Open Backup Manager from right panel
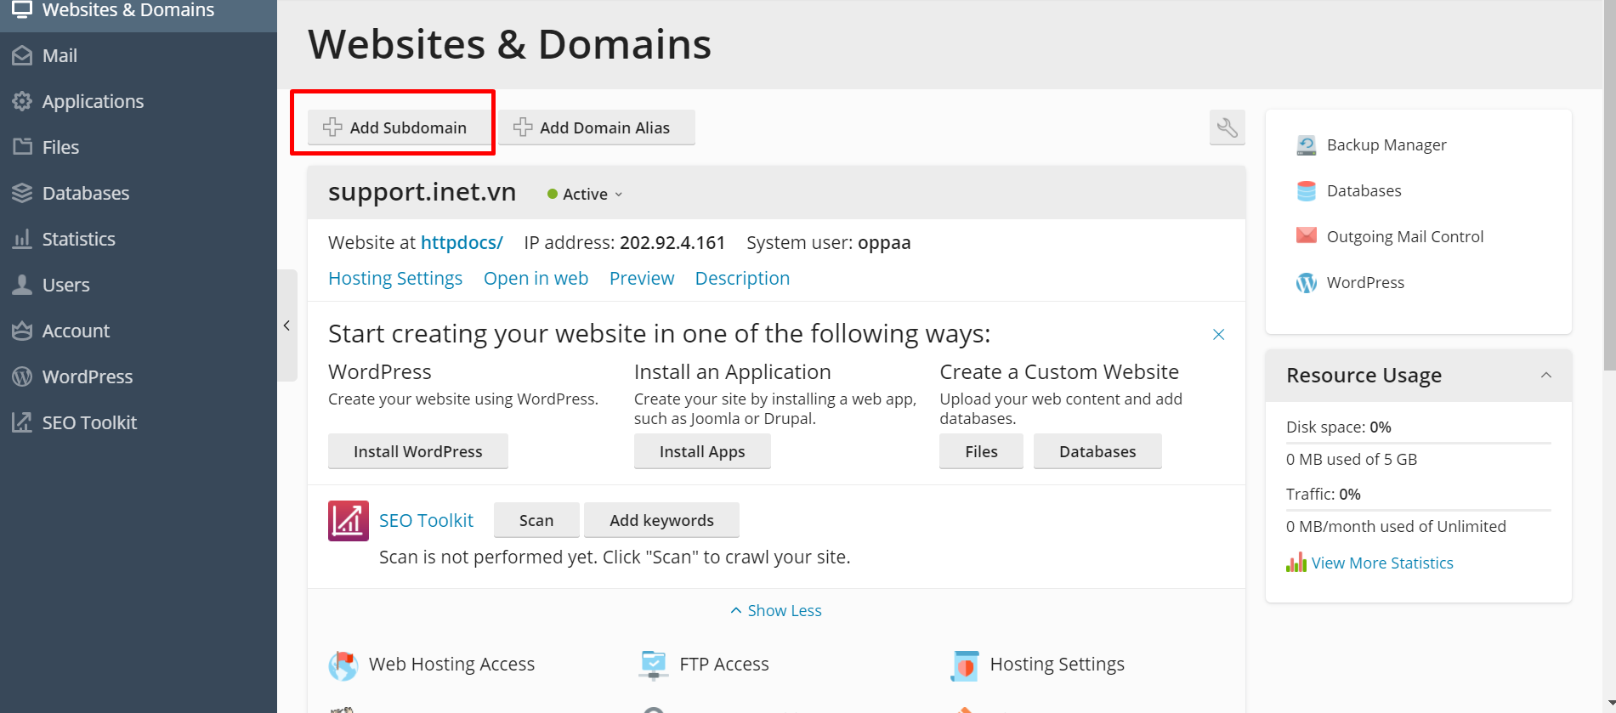 (x=1386, y=145)
